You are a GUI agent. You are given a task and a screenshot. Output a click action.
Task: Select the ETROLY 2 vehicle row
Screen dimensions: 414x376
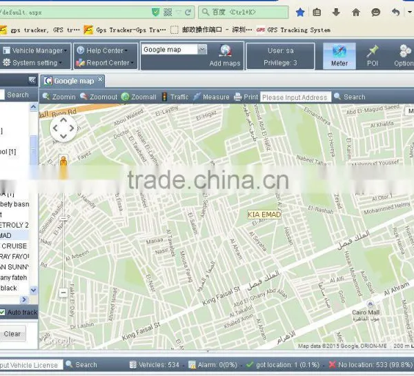14,225
